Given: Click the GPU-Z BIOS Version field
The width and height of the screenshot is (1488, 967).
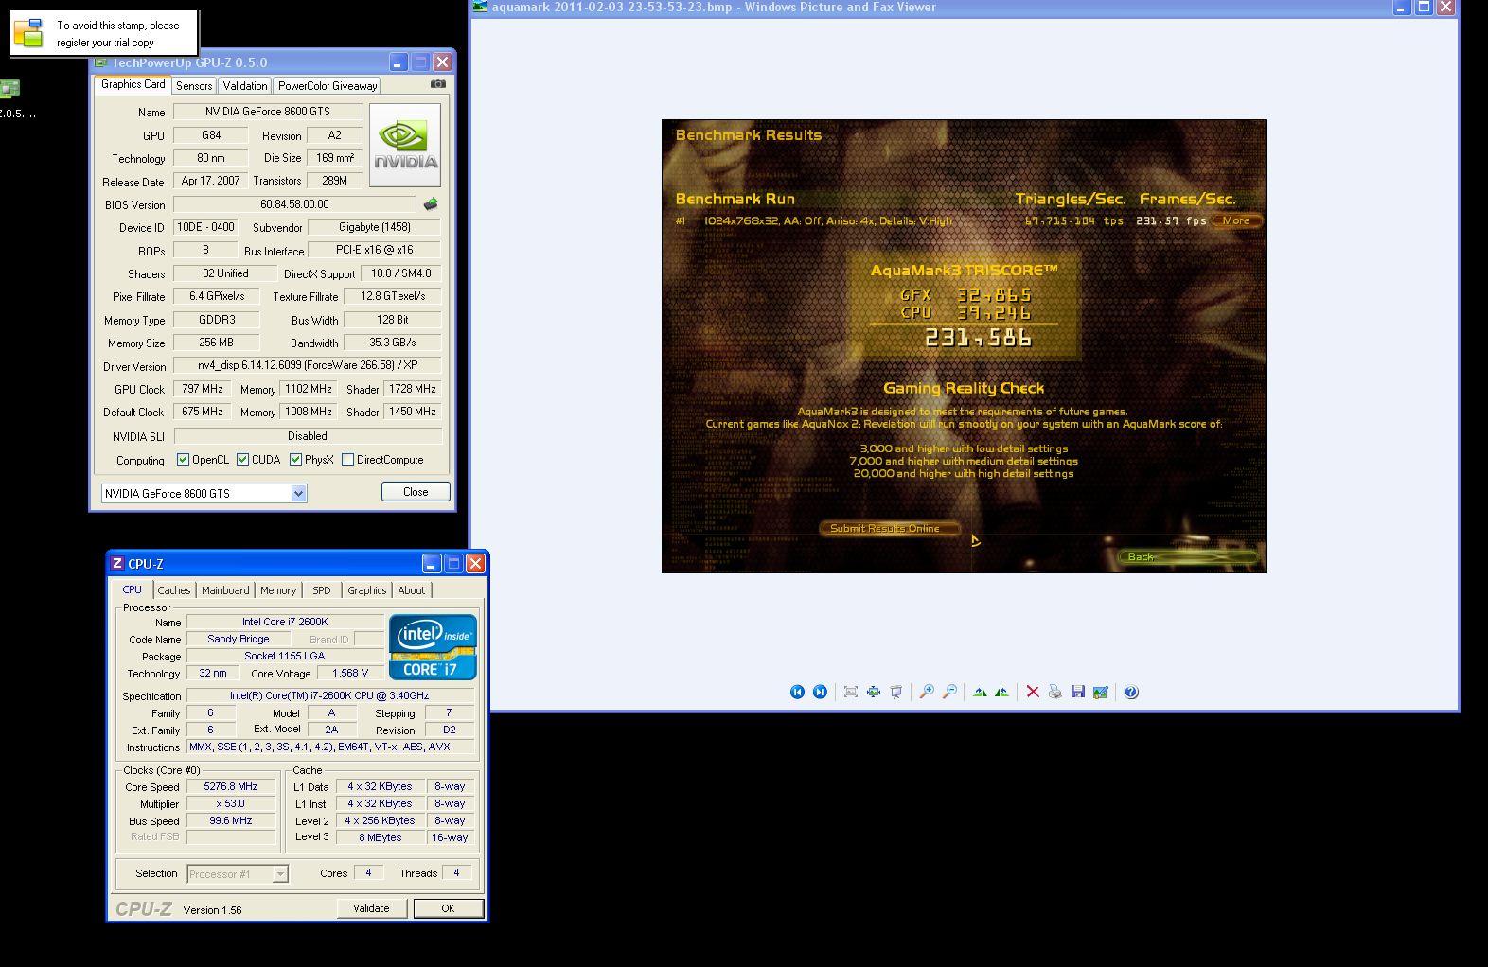Looking at the screenshot, I should coord(294,204).
